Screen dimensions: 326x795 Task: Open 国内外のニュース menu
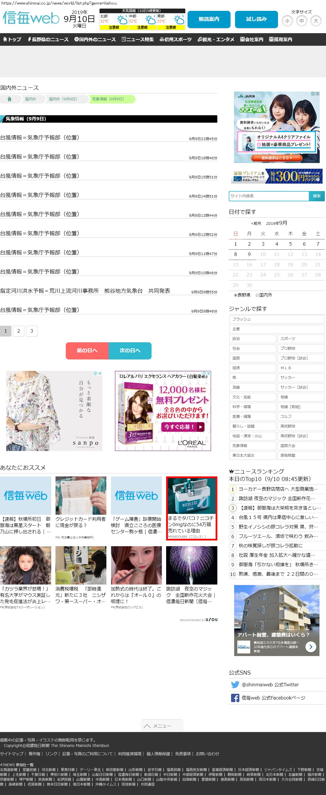pos(95,39)
